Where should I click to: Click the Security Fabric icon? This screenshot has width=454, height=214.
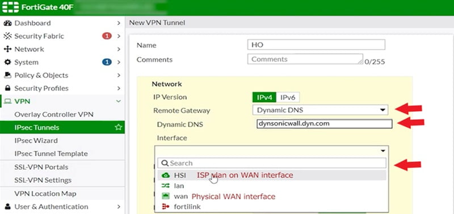8,36
